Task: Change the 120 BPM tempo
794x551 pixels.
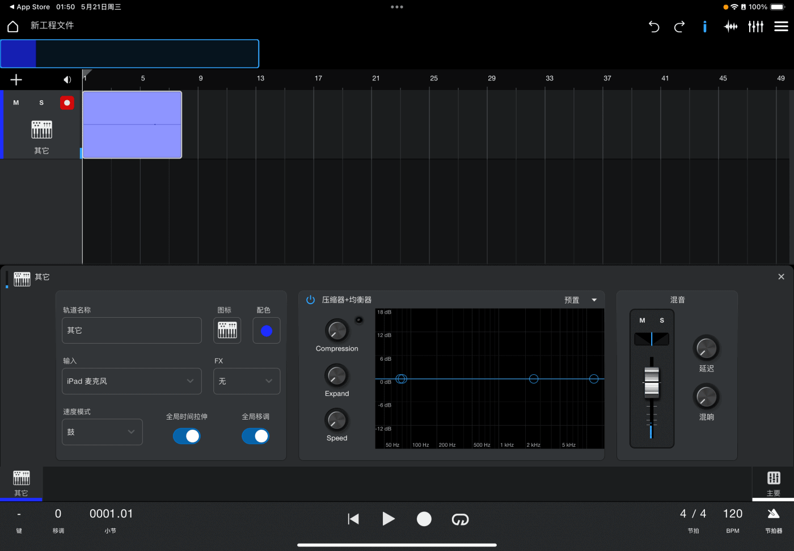Action: 733,514
